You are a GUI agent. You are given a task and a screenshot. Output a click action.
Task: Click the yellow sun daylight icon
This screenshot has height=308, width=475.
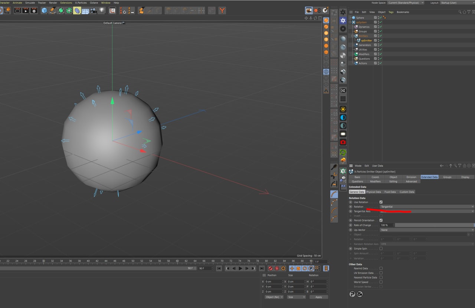coord(343,109)
